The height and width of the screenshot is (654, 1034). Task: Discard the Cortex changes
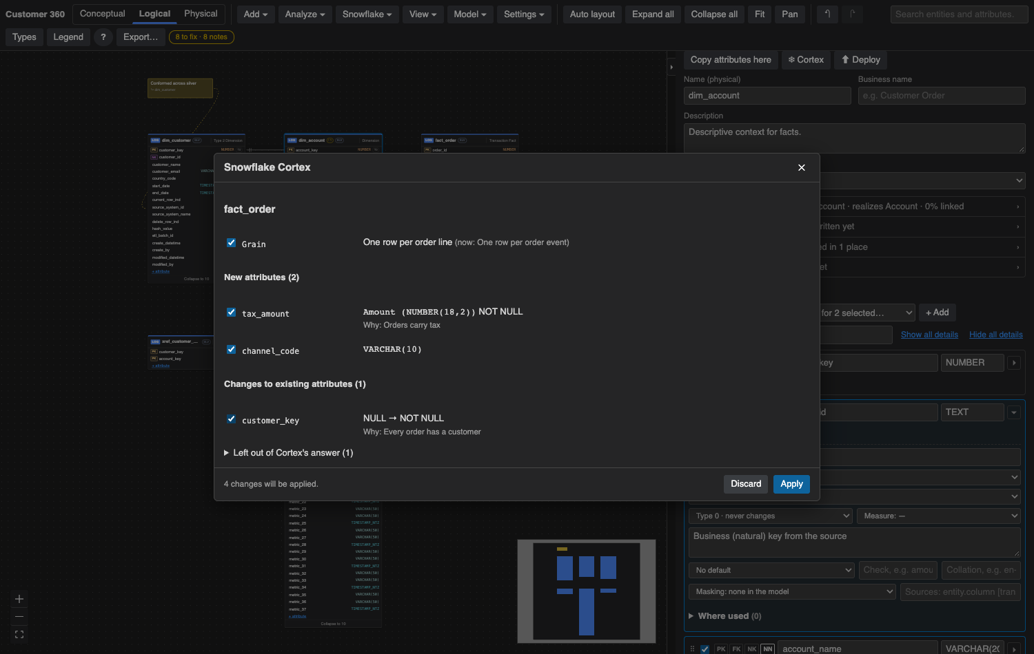tap(746, 484)
